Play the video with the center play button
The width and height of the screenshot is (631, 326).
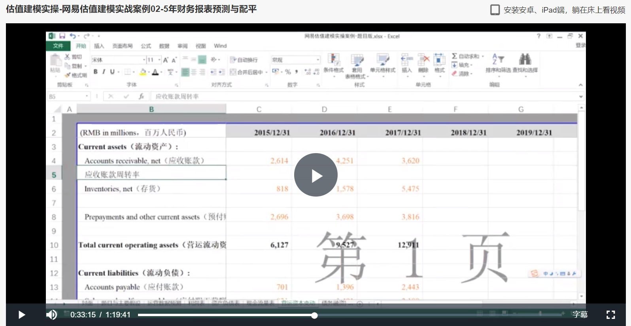pyautogui.click(x=315, y=175)
